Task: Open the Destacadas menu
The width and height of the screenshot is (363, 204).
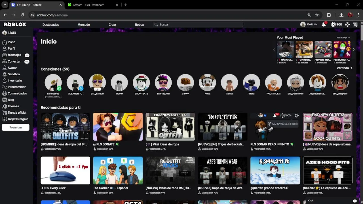Action: coord(51,25)
